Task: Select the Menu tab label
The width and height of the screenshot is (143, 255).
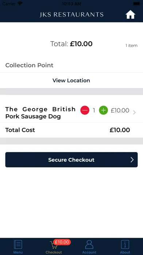Action: tap(18, 252)
